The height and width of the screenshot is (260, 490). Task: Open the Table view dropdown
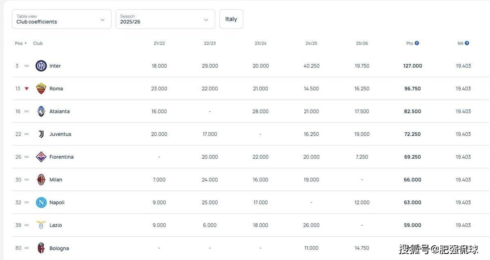[x=62, y=19]
